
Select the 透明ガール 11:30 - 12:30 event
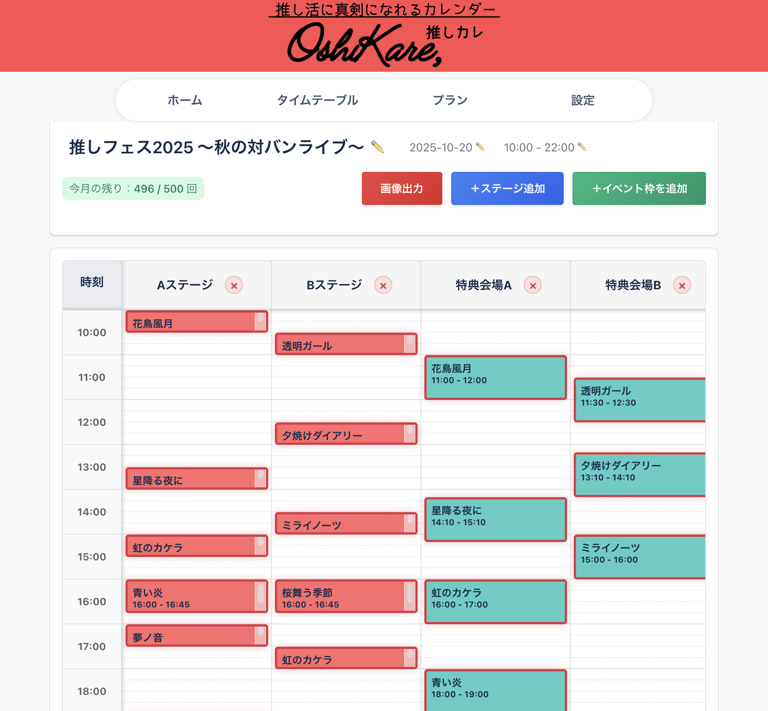coord(639,400)
